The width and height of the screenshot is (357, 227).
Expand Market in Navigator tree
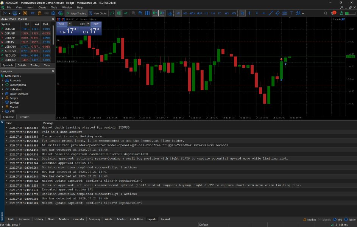pos(2,107)
